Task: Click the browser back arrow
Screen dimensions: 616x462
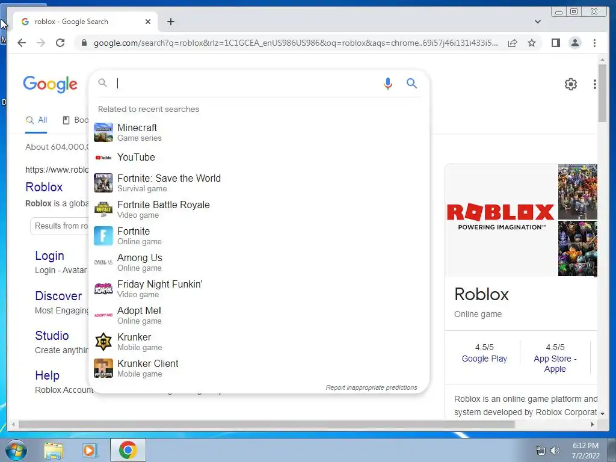Action: point(22,43)
